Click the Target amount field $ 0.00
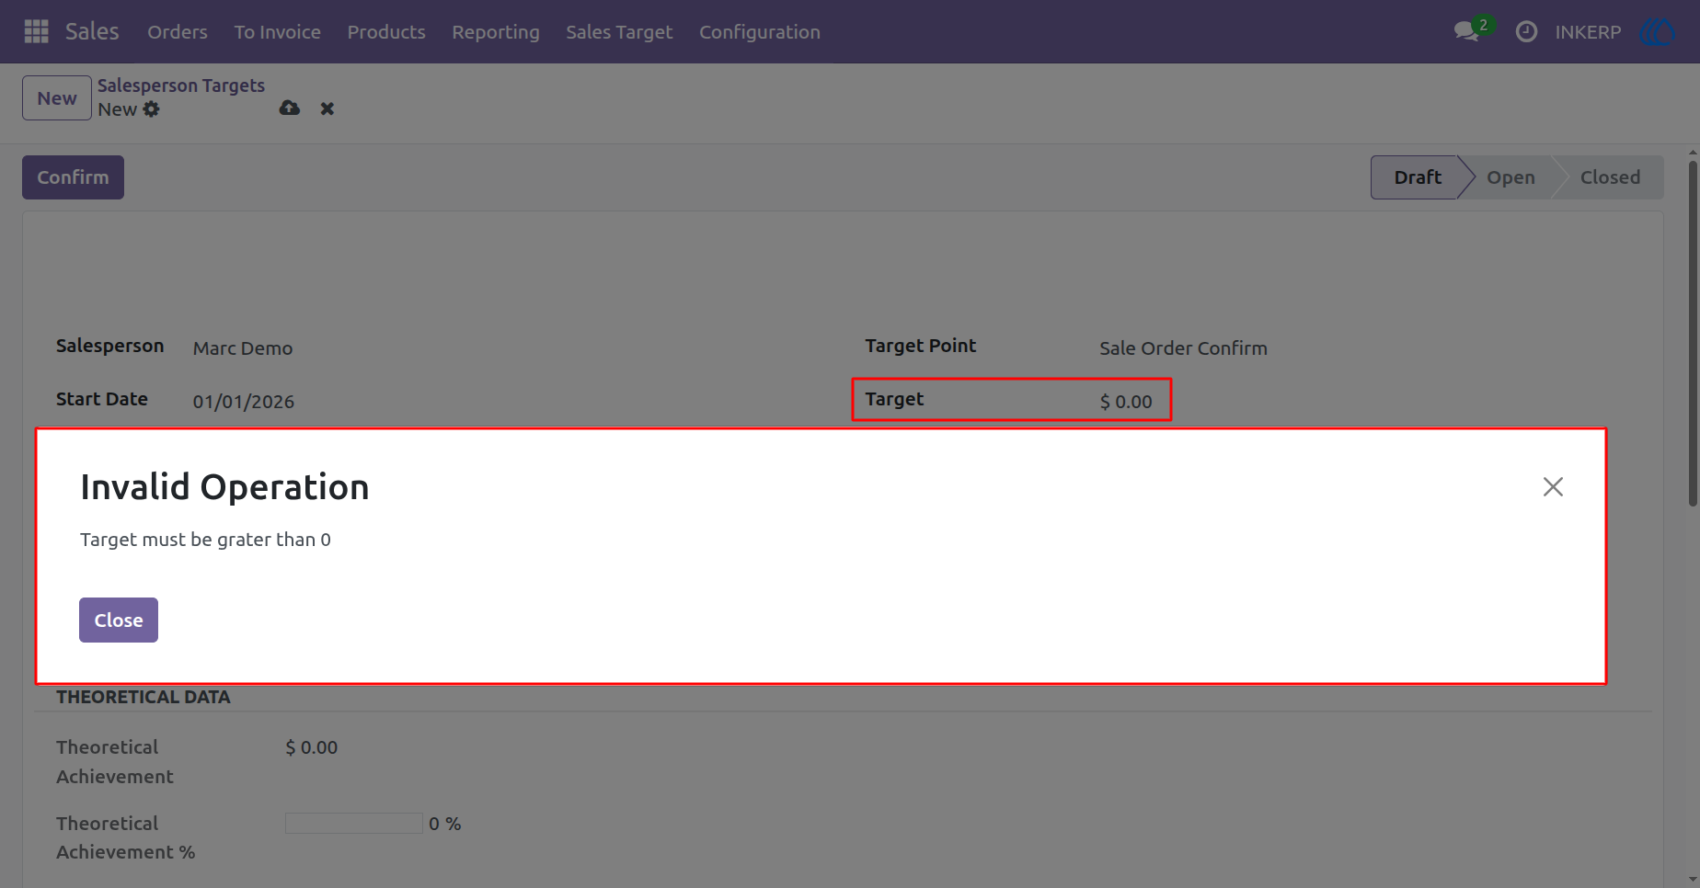The height and width of the screenshot is (888, 1700). (1126, 402)
